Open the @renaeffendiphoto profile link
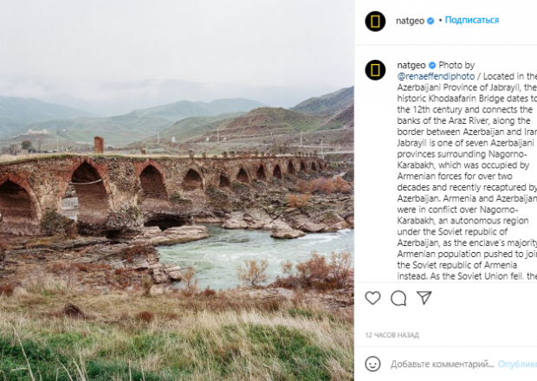This screenshot has height=381, width=537. point(436,76)
